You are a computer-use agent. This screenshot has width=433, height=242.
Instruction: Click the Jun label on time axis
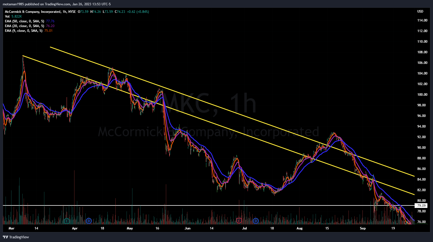click(188, 228)
